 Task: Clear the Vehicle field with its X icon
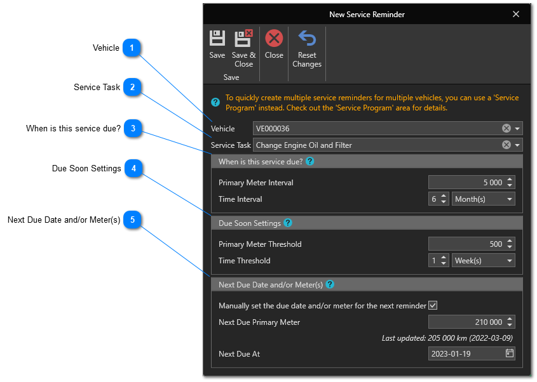coord(506,129)
